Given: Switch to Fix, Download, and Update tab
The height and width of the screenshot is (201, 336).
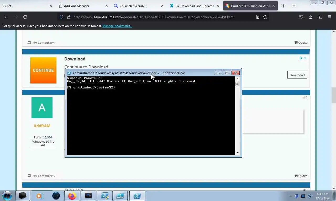Looking at the screenshot, I should pos(192,6).
